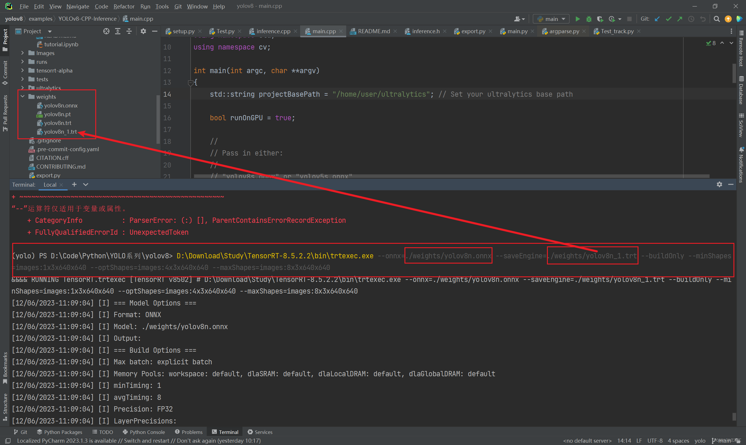Screen dimensions: 746x445
Task: Expand the tensorrt-alpha folder
Action: [22, 70]
